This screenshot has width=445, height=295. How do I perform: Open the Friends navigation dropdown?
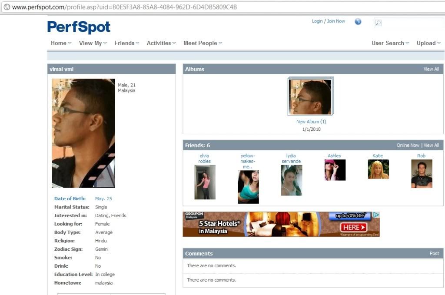coord(126,43)
